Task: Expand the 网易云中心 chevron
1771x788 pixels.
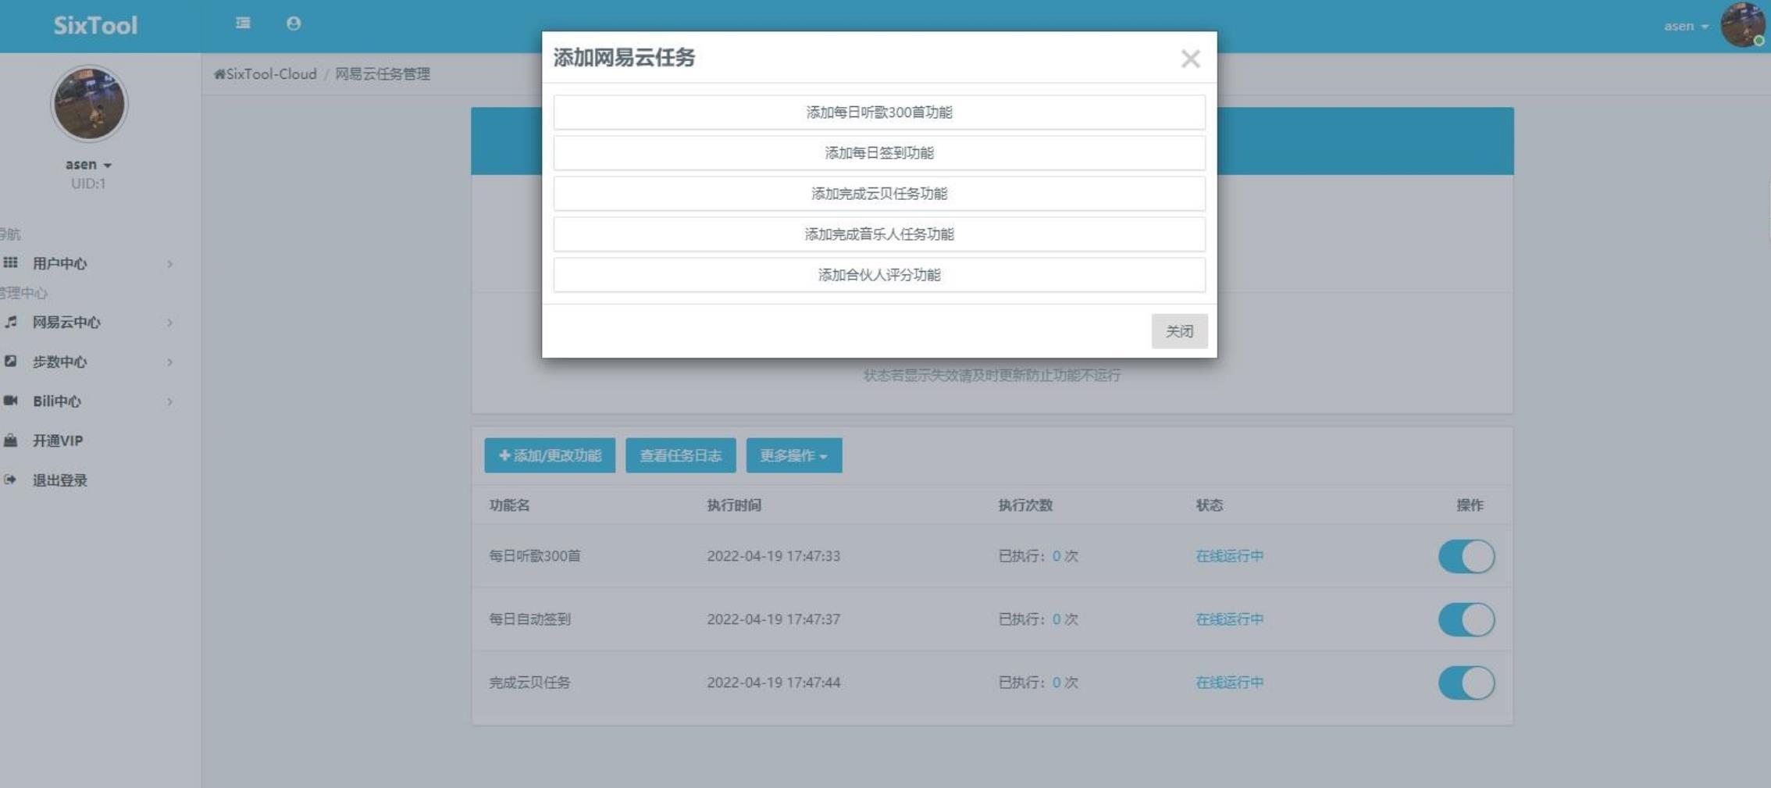Action: click(169, 323)
